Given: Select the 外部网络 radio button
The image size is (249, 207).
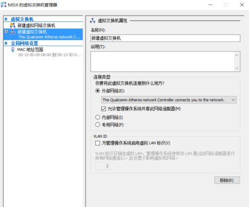Looking at the screenshot, I should coord(98,91).
